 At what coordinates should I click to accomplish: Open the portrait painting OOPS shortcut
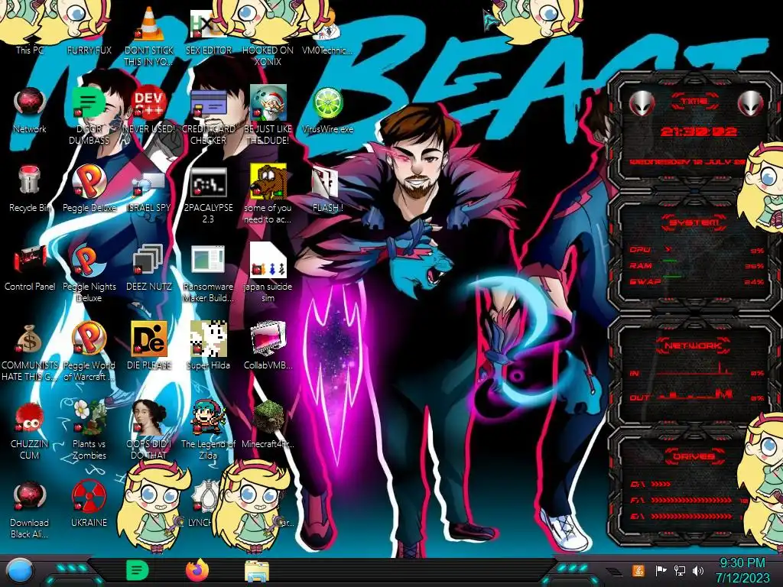pyautogui.click(x=149, y=417)
